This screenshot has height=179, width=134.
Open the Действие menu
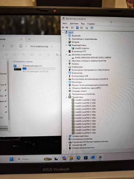point(74,24)
